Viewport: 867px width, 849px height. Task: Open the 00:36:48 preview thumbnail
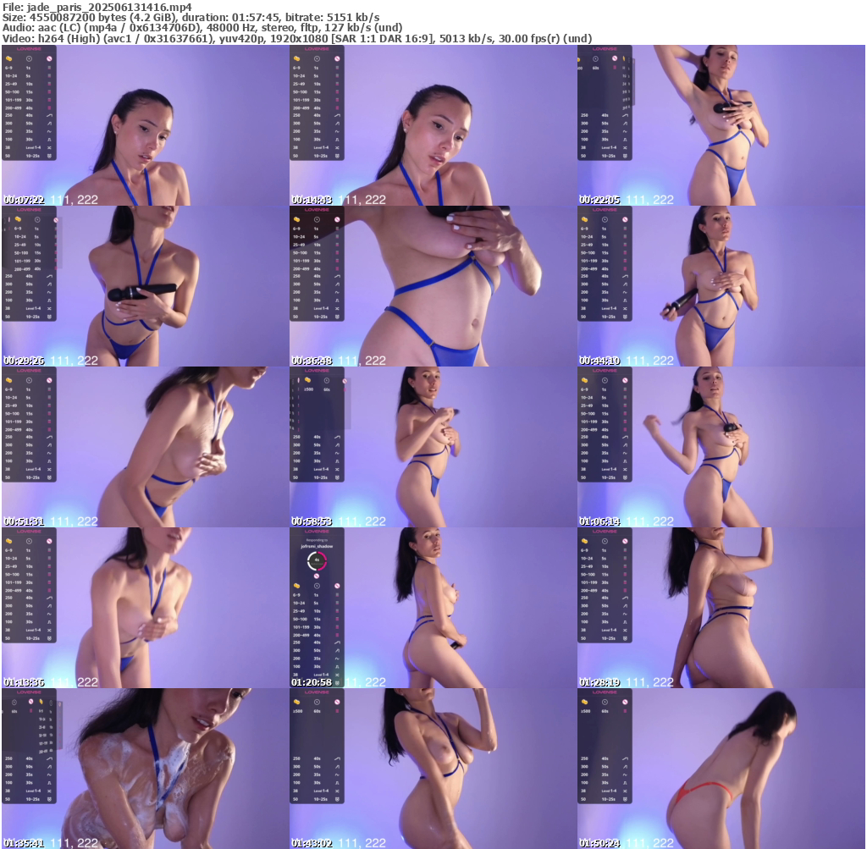[x=433, y=286]
